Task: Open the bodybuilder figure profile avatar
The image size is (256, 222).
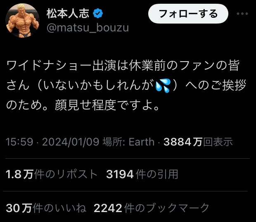Action: click(22, 20)
